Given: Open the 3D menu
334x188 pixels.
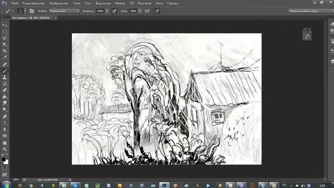Looking at the screenshot, I should pyautogui.click(x=132, y=3).
